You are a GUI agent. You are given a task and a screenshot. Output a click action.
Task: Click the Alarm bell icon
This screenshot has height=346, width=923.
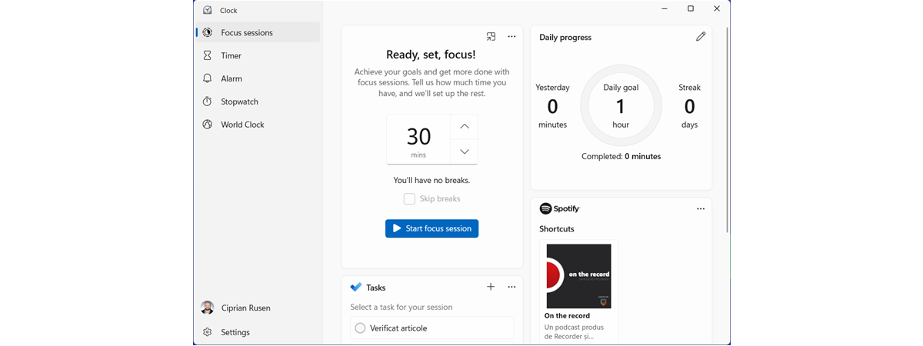coord(207,78)
